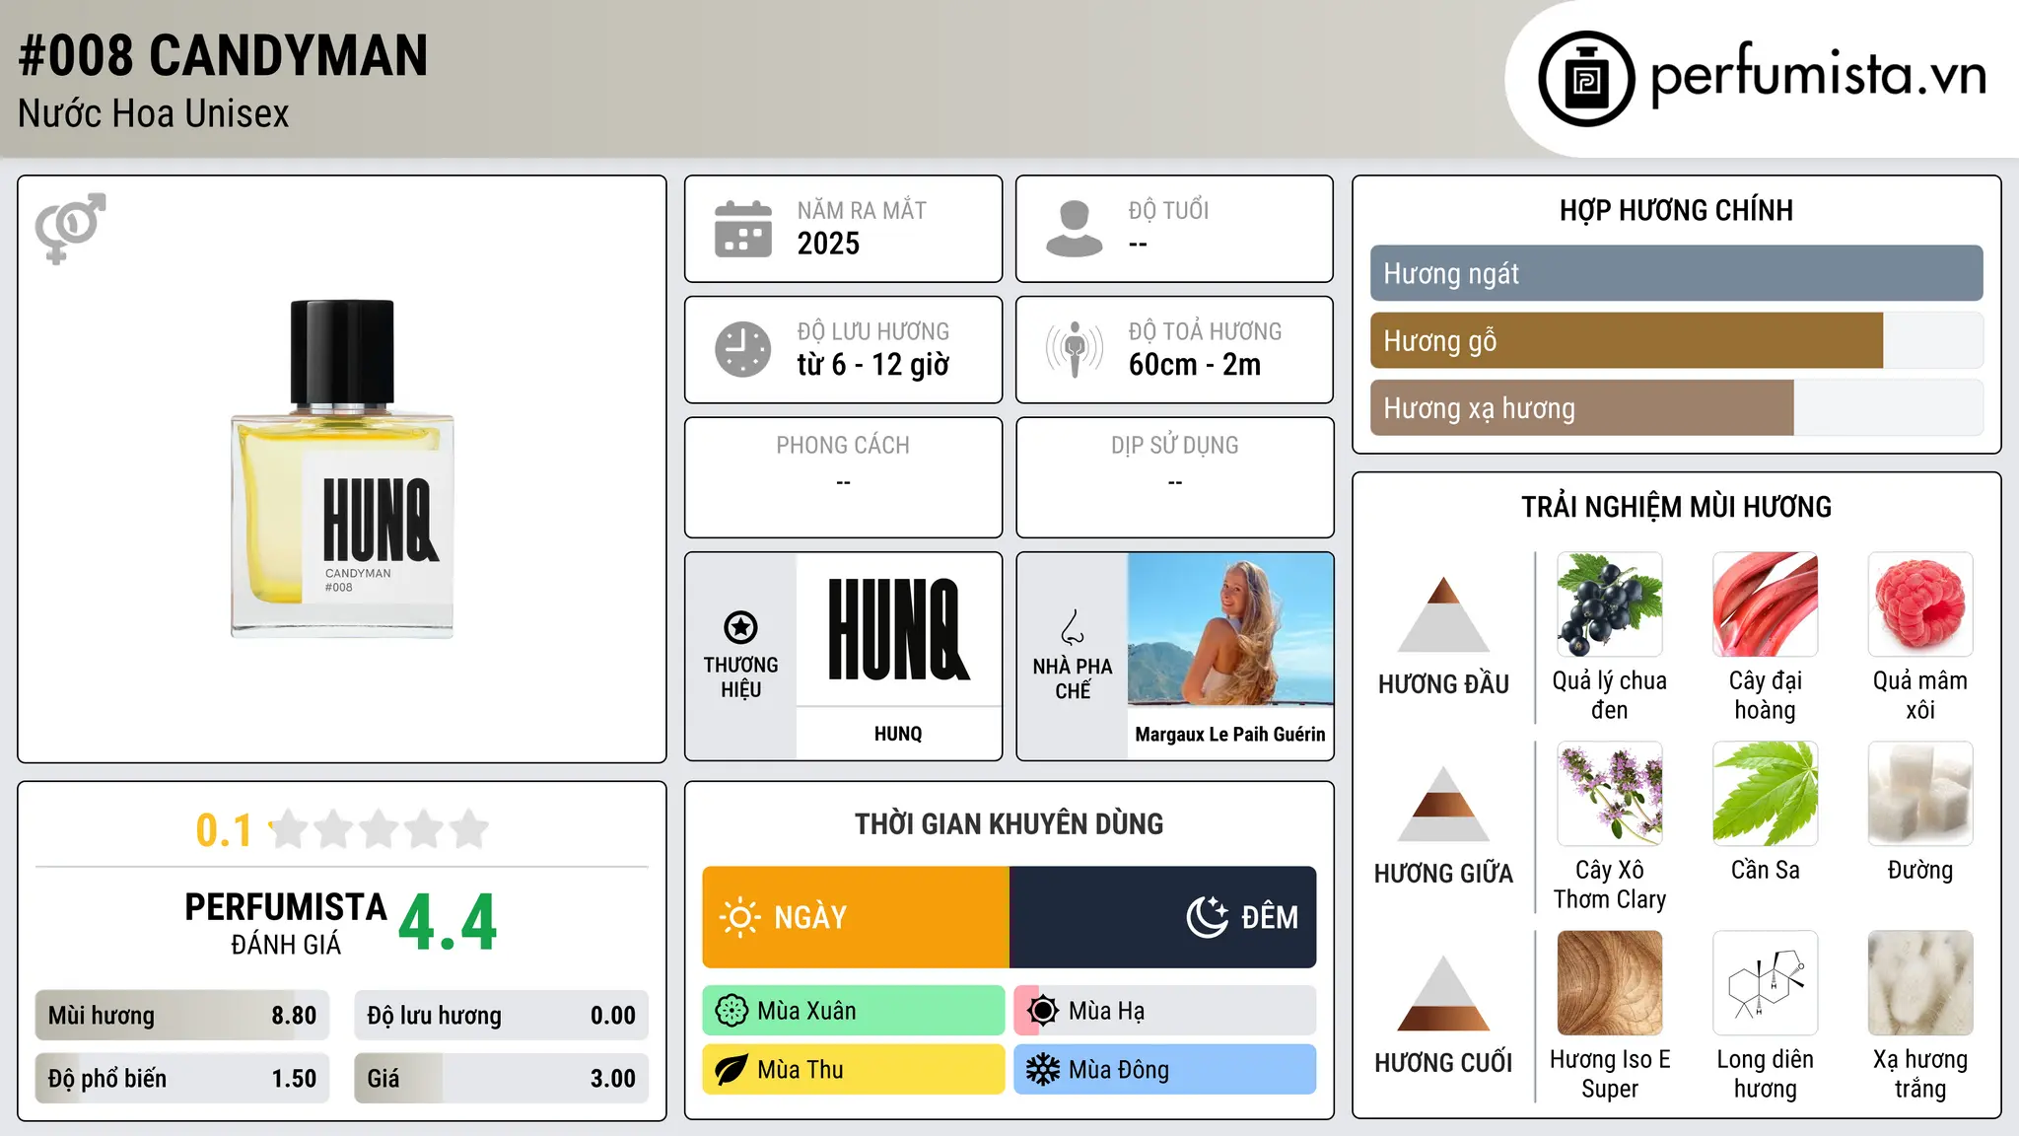Select the Quả lý chua đen note image
Viewport: 2019px width, 1136px height.
1610,604
